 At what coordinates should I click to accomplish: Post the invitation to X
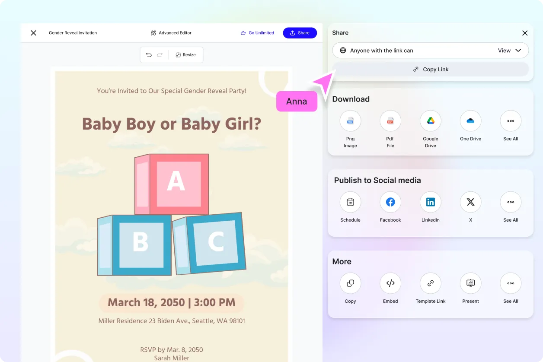tap(470, 202)
